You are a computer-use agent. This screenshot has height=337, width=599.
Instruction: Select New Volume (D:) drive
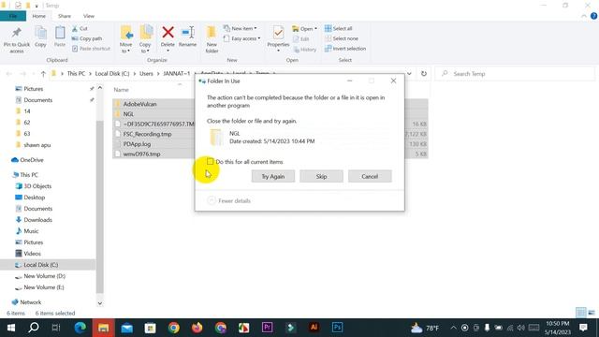tap(44, 276)
